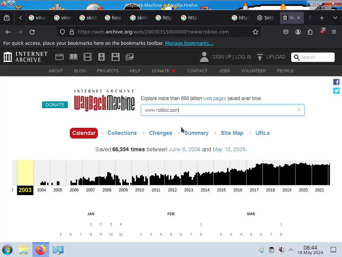Open the software floppy disk icon
The image size is (342, 257).
click(115, 57)
